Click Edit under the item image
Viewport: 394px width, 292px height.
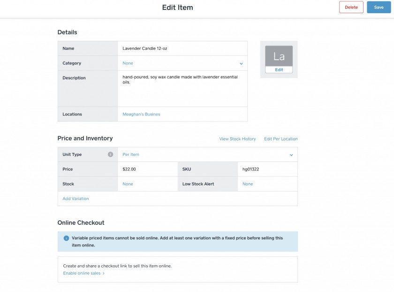[279, 69]
